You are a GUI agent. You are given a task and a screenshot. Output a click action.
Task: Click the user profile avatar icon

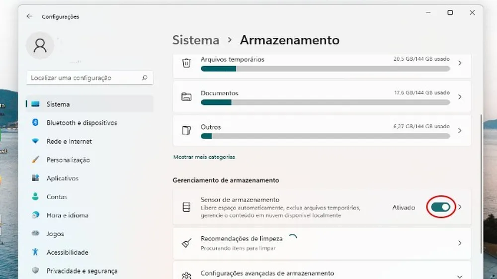tap(40, 46)
